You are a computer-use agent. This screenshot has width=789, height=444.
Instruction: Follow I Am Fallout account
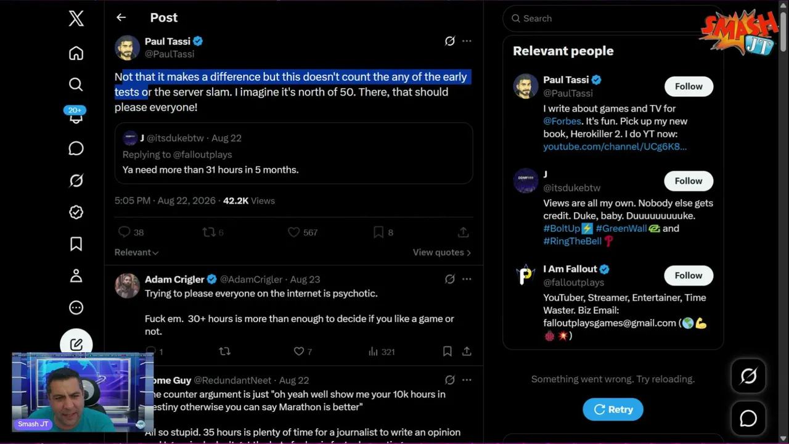(x=689, y=276)
